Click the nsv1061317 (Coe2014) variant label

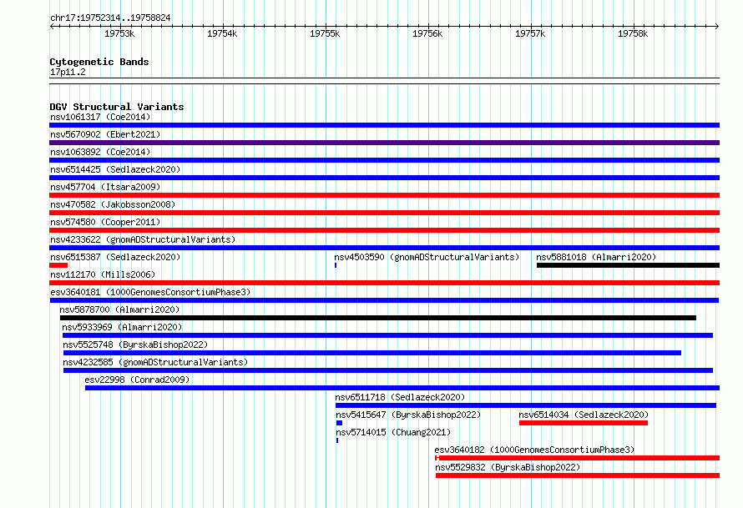tap(100, 117)
